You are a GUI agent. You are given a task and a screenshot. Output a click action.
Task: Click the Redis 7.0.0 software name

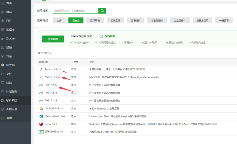(51, 124)
